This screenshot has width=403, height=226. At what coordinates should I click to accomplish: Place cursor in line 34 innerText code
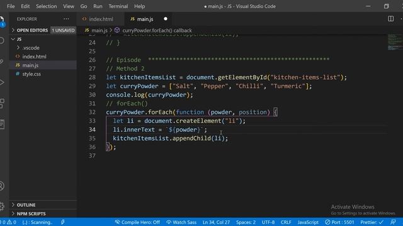160,130
